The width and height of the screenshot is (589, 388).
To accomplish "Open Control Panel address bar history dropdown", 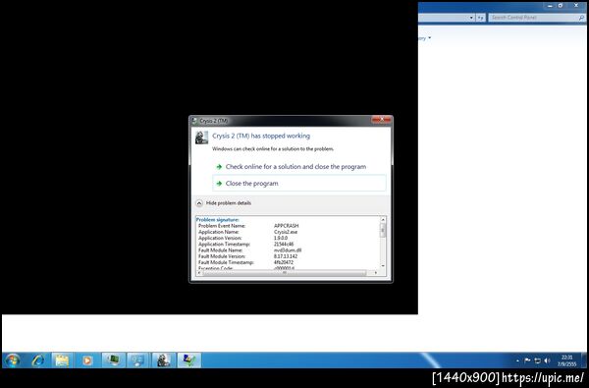I will point(471,18).
